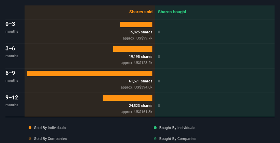Click the 6–9 months row label
280x143 pixels.
click(12, 76)
